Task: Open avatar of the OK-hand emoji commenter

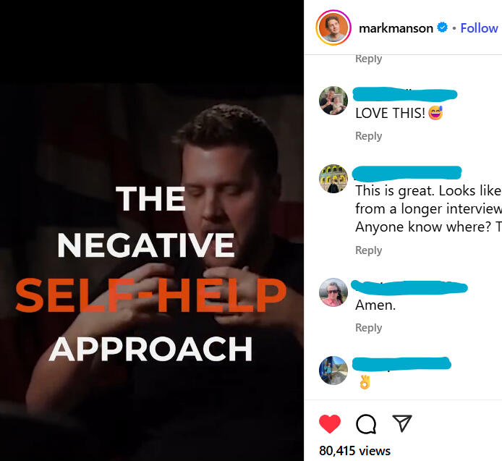Action: [x=333, y=370]
